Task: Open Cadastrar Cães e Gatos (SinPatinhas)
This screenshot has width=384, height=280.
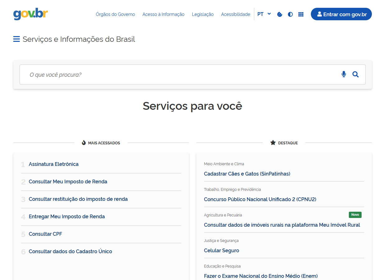Action: pyautogui.click(x=247, y=174)
